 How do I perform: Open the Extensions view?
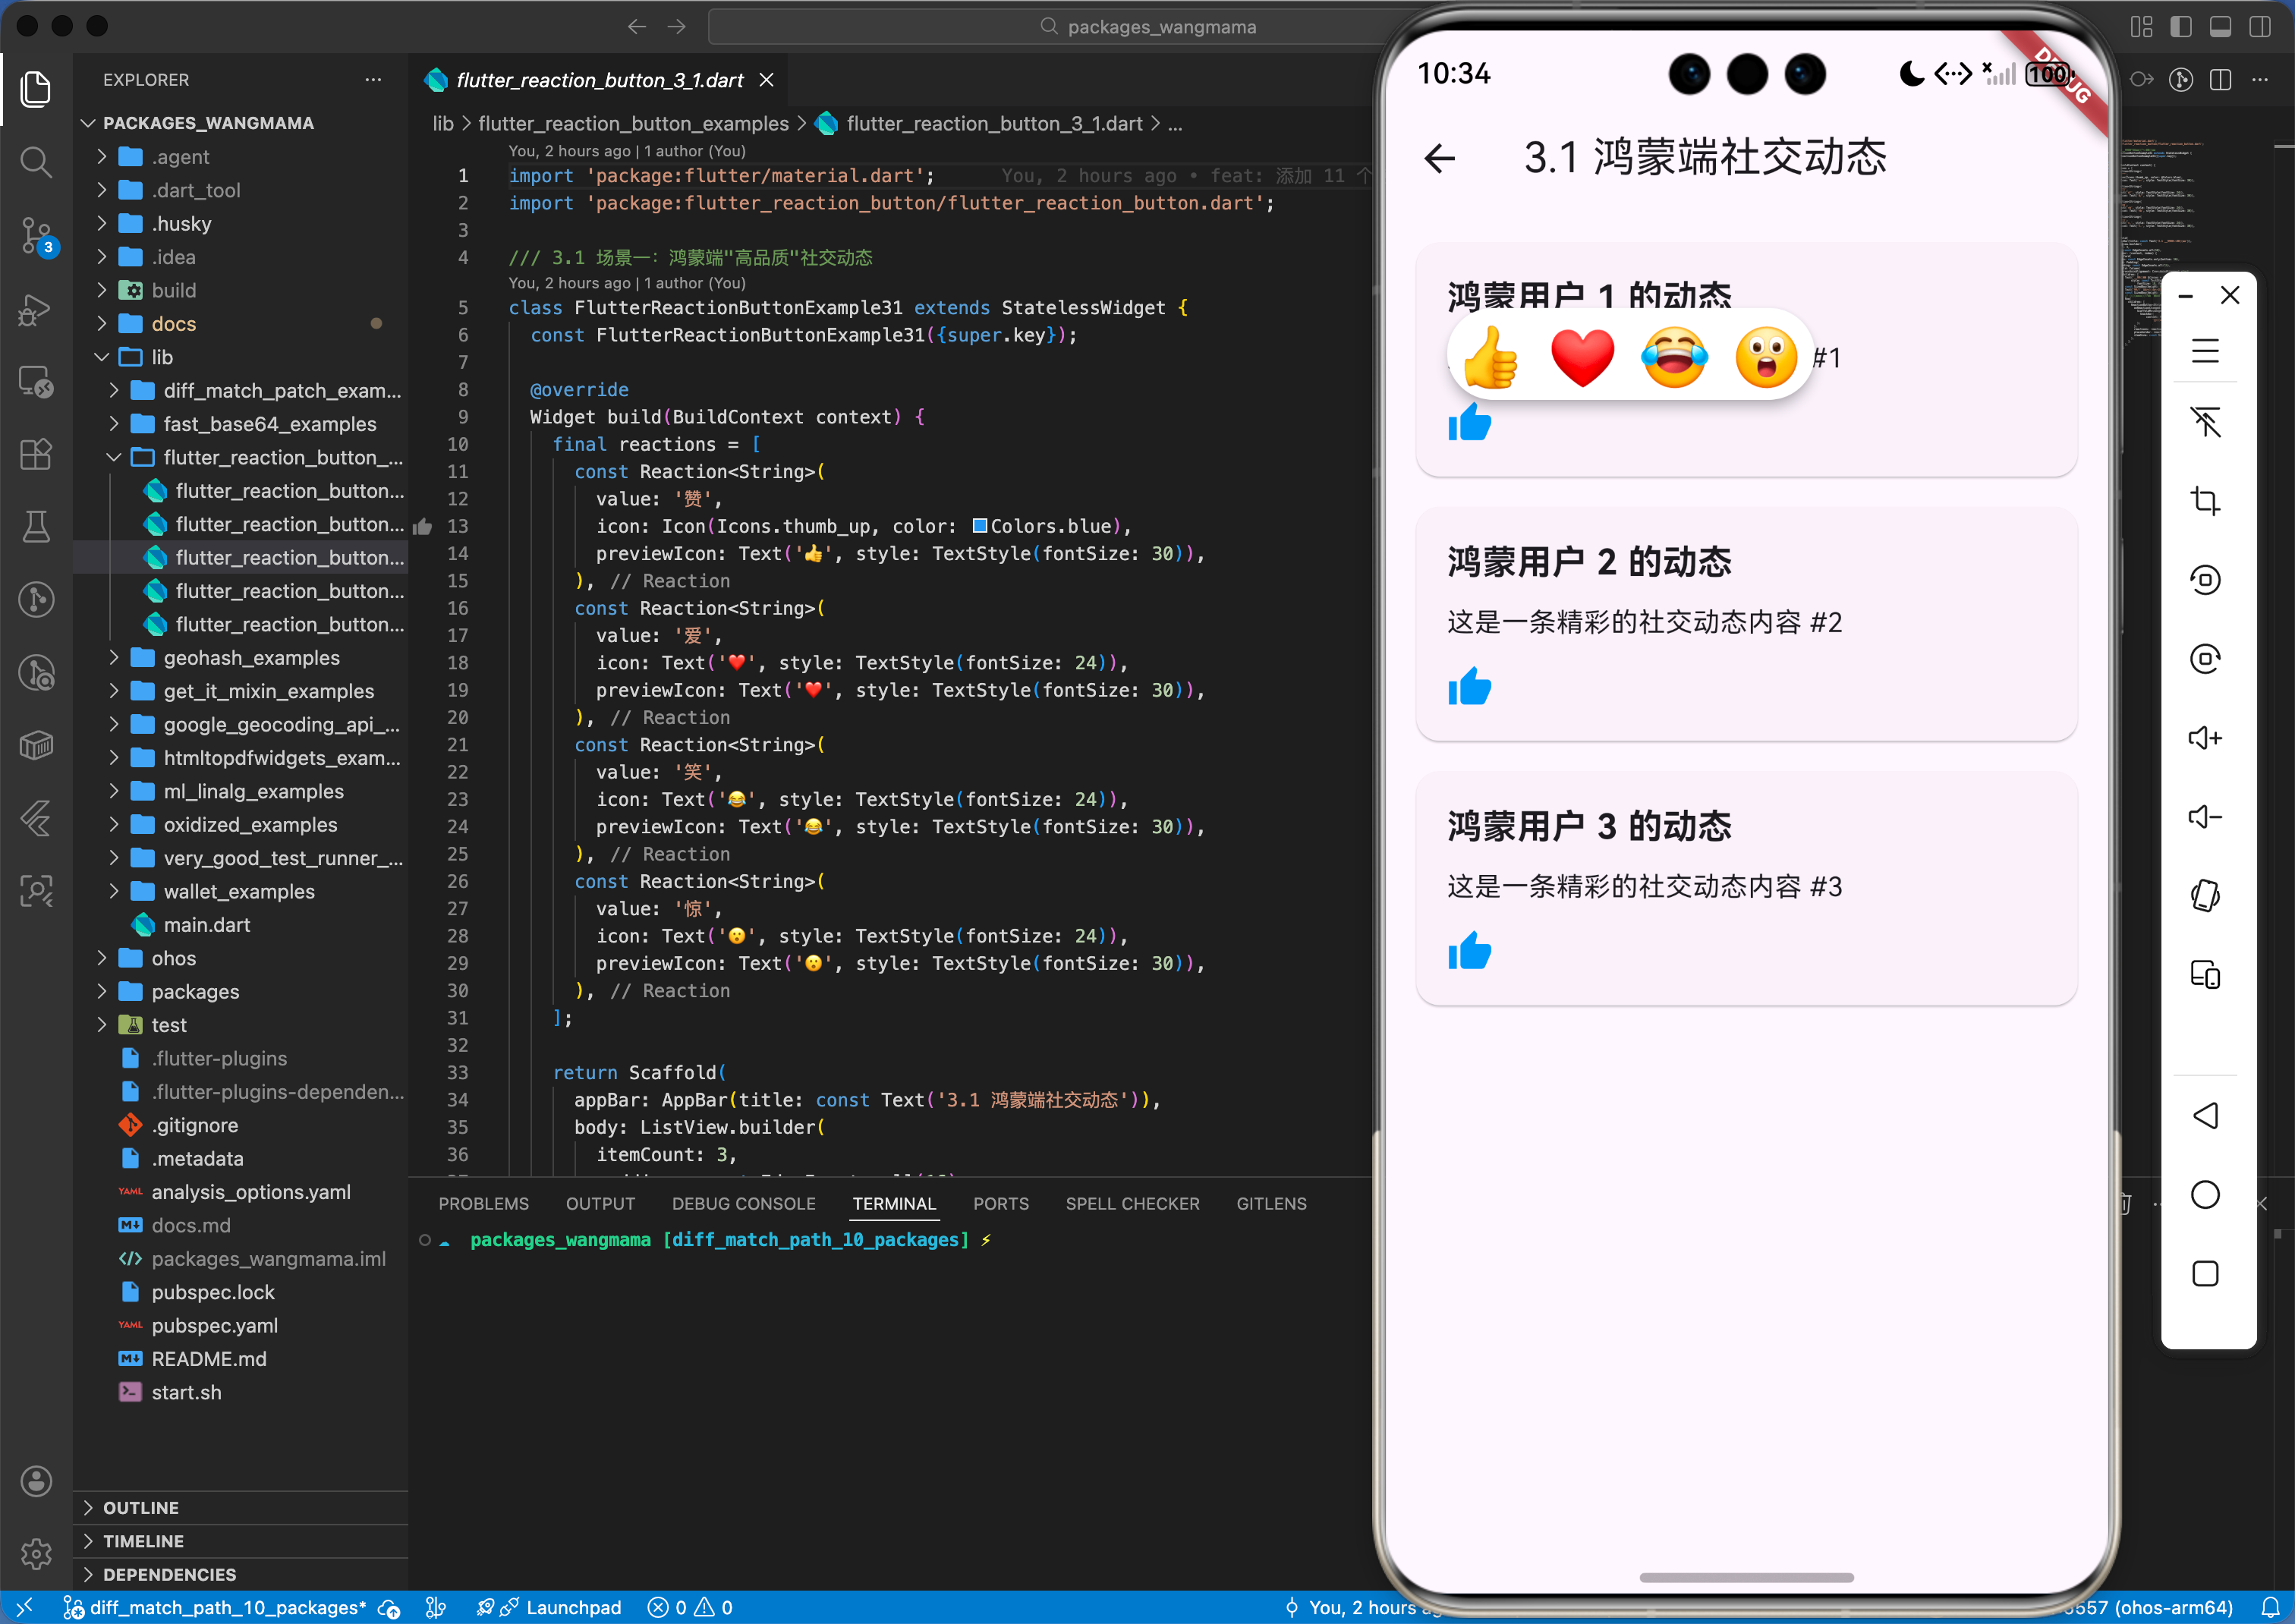pyautogui.click(x=36, y=454)
